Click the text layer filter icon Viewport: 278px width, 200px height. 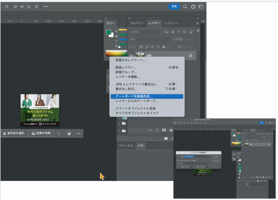point(179,32)
